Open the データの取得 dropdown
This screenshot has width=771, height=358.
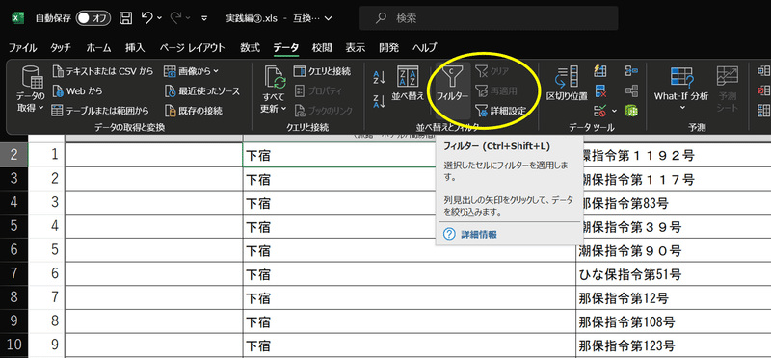tap(31, 90)
